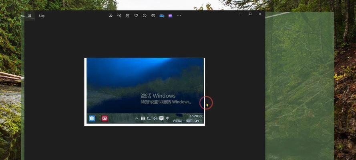The width and height of the screenshot is (356, 160).
Task: Minimize the Photos window
Action: click(240, 14)
